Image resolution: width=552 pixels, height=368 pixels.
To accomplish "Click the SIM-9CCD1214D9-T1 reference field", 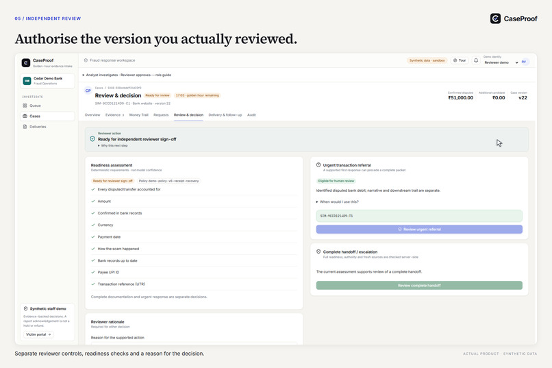I will 419,216.
